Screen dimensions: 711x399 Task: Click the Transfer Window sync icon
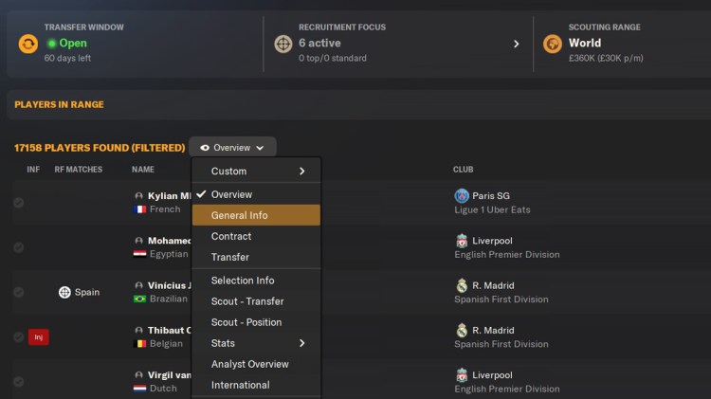pyautogui.click(x=27, y=44)
